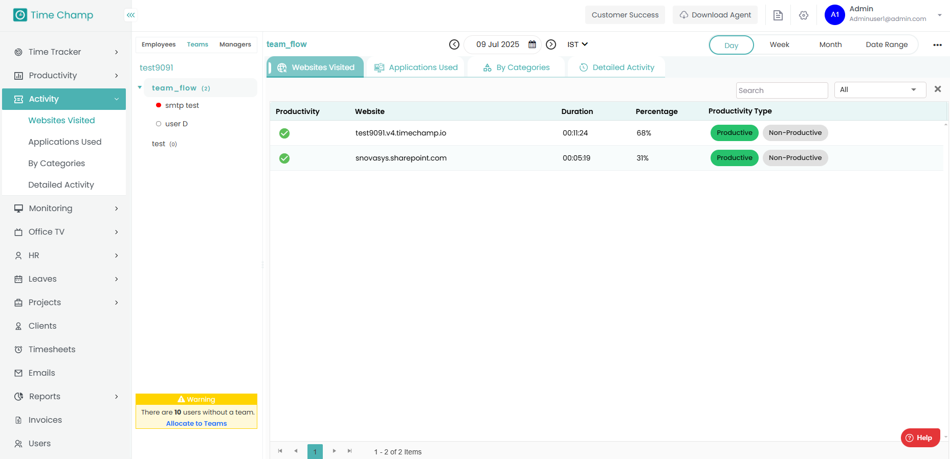Viewport: 950px width, 459px height.
Task: Switch the view to Week
Action: tap(779, 45)
